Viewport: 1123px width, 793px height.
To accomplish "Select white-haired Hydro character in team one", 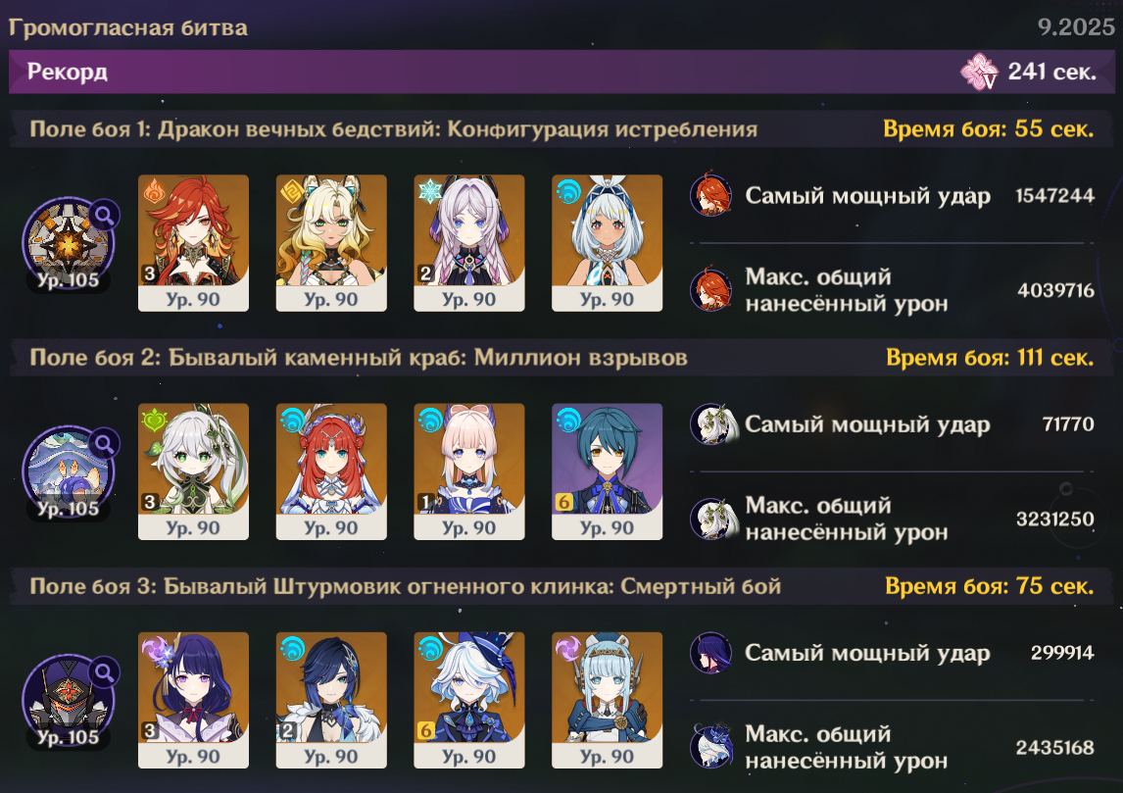I will click(607, 243).
